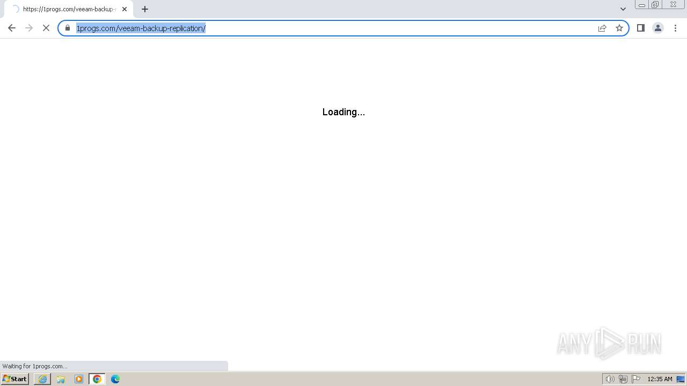Click the forward navigation arrow

click(x=29, y=28)
